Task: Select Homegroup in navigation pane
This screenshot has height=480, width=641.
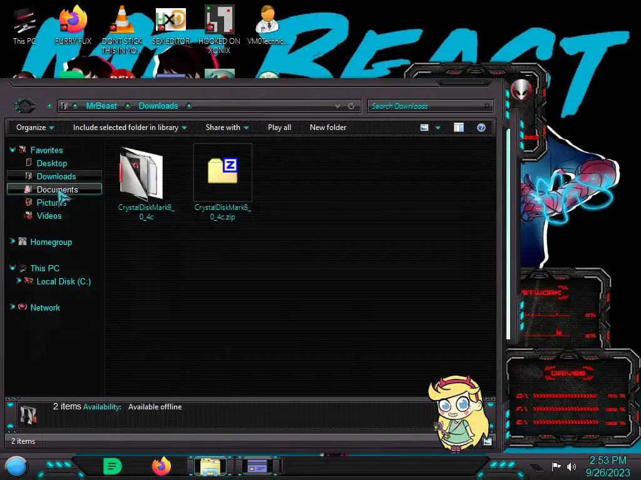Action: [x=51, y=242]
